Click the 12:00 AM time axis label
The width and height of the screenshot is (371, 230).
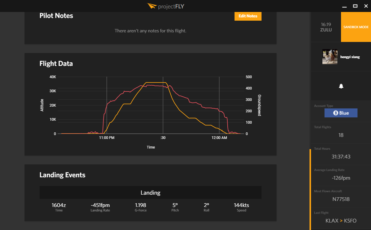219,138
